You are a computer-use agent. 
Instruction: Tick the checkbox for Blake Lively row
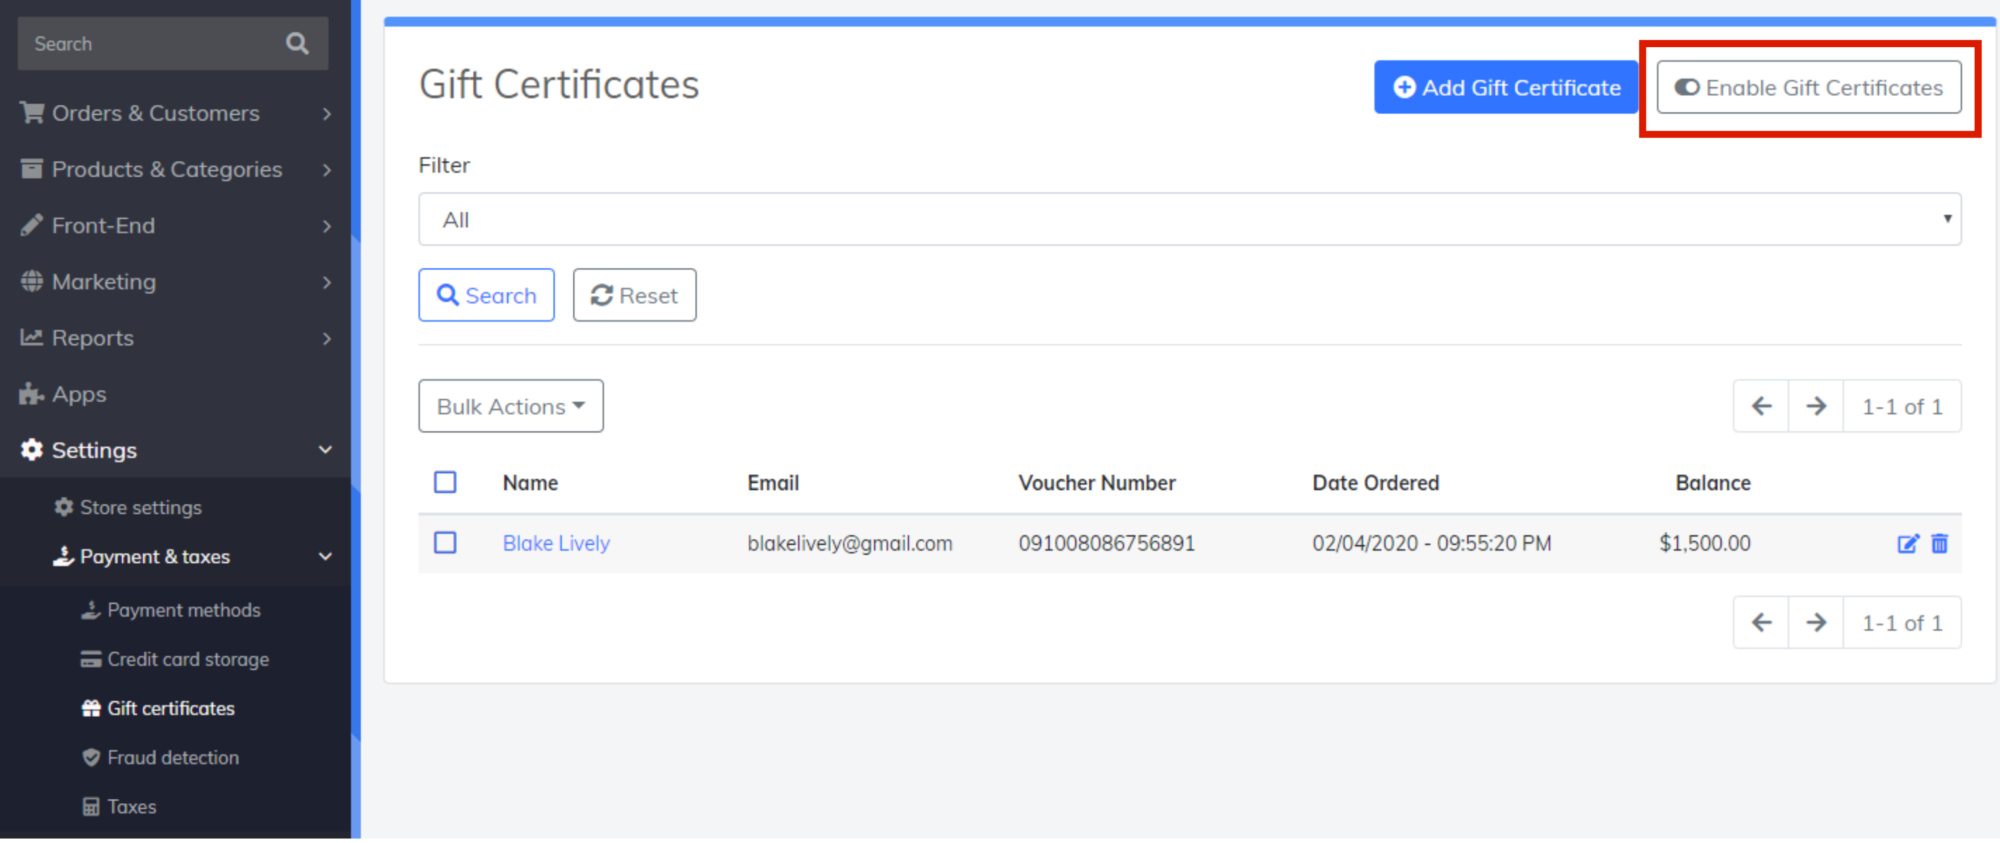[445, 543]
